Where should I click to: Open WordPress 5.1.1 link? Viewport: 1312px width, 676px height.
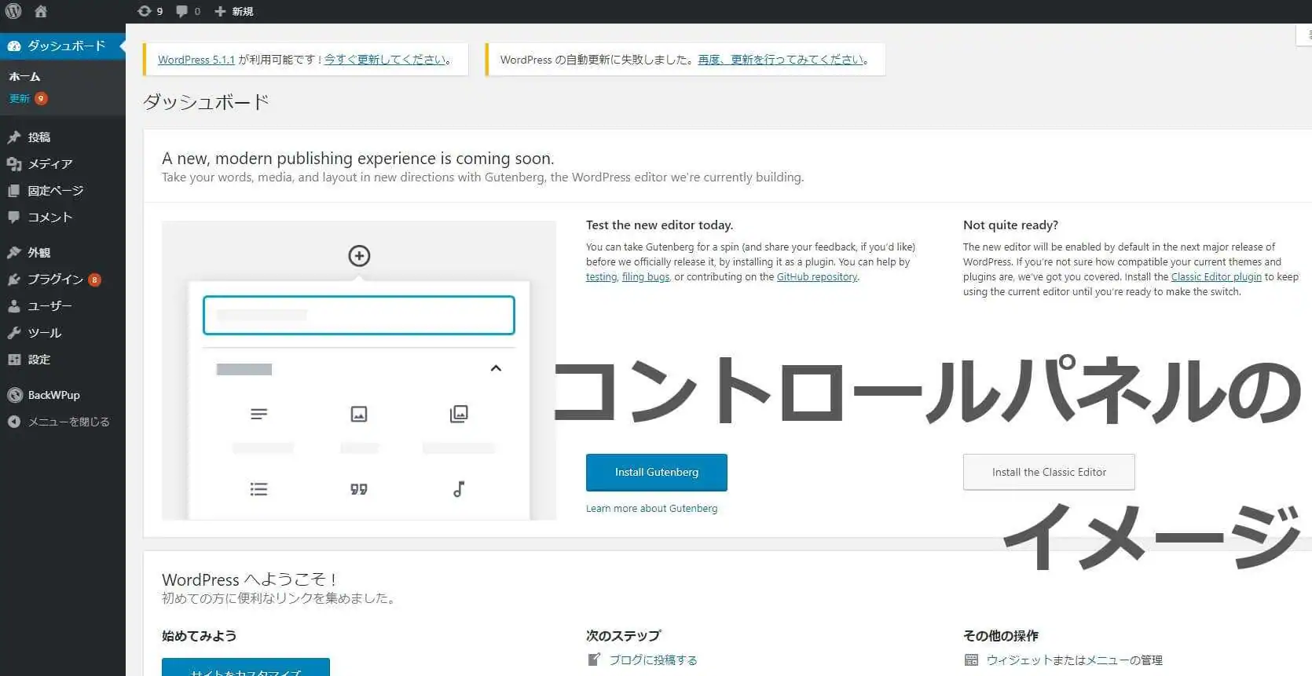(x=196, y=60)
